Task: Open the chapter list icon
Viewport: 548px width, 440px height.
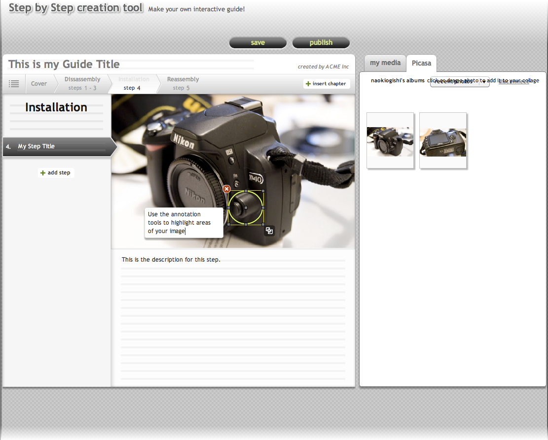Action: (14, 84)
